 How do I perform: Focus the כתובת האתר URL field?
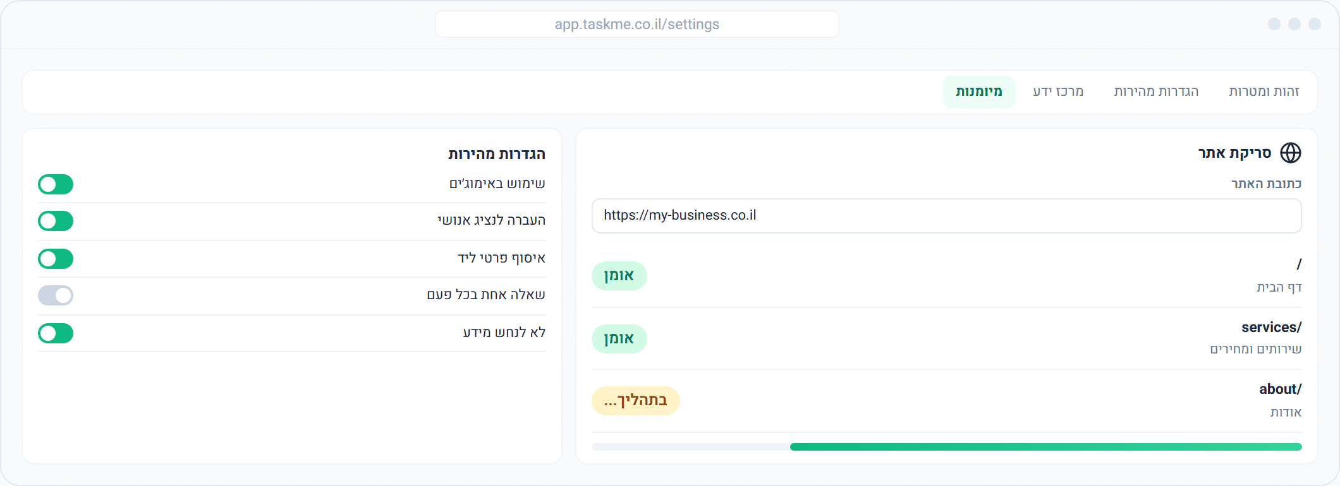pyautogui.click(x=947, y=216)
